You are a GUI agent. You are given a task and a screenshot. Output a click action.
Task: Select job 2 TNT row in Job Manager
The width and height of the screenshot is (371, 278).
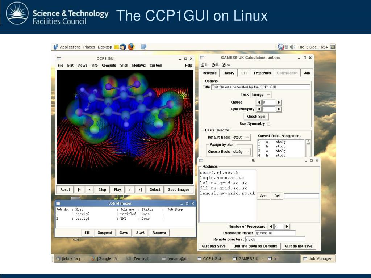(125, 219)
